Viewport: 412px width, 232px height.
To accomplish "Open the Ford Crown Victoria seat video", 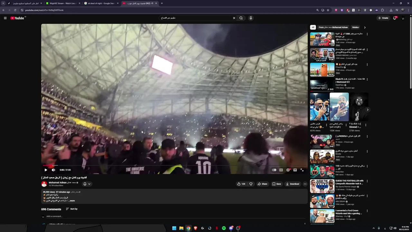I will [322, 216].
